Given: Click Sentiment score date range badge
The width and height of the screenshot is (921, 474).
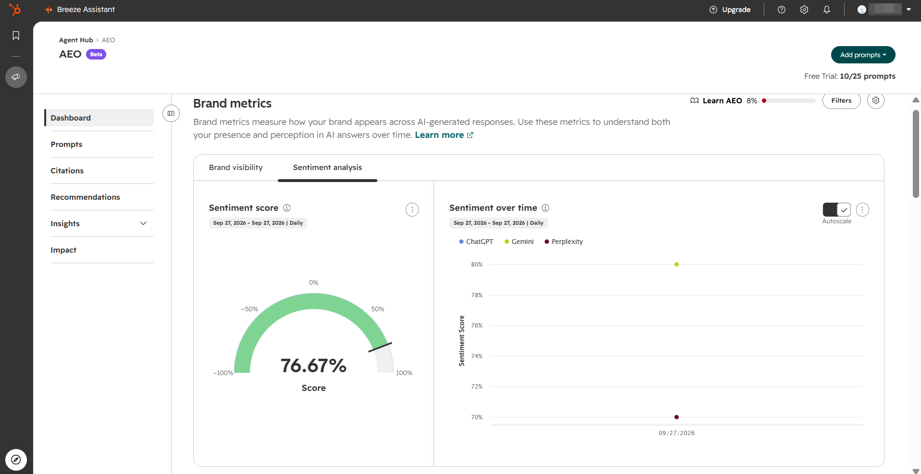Looking at the screenshot, I should (x=258, y=223).
